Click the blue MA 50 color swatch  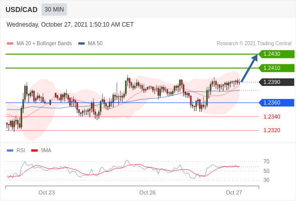(x=82, y=44)
